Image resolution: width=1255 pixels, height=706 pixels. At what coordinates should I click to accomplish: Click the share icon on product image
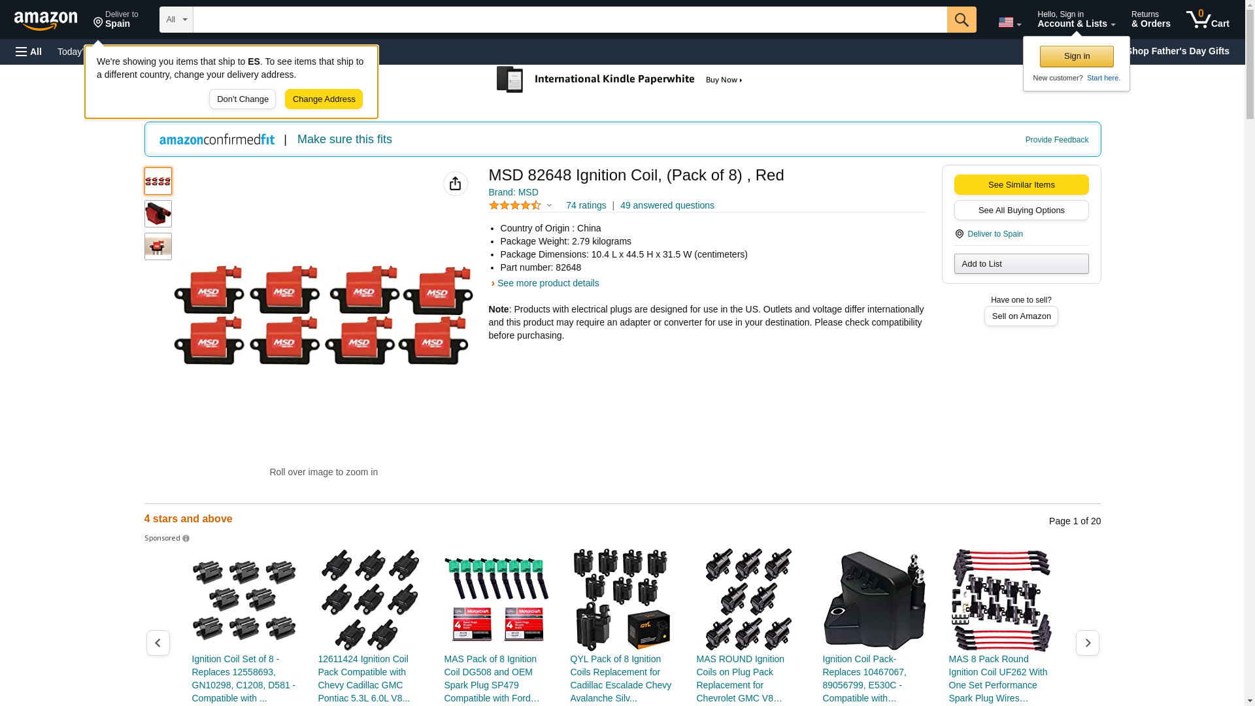(x=455, y=184)
